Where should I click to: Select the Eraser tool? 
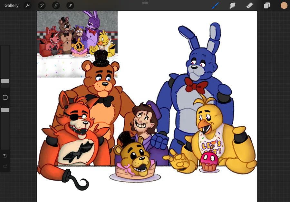click(x=249, y=5)
